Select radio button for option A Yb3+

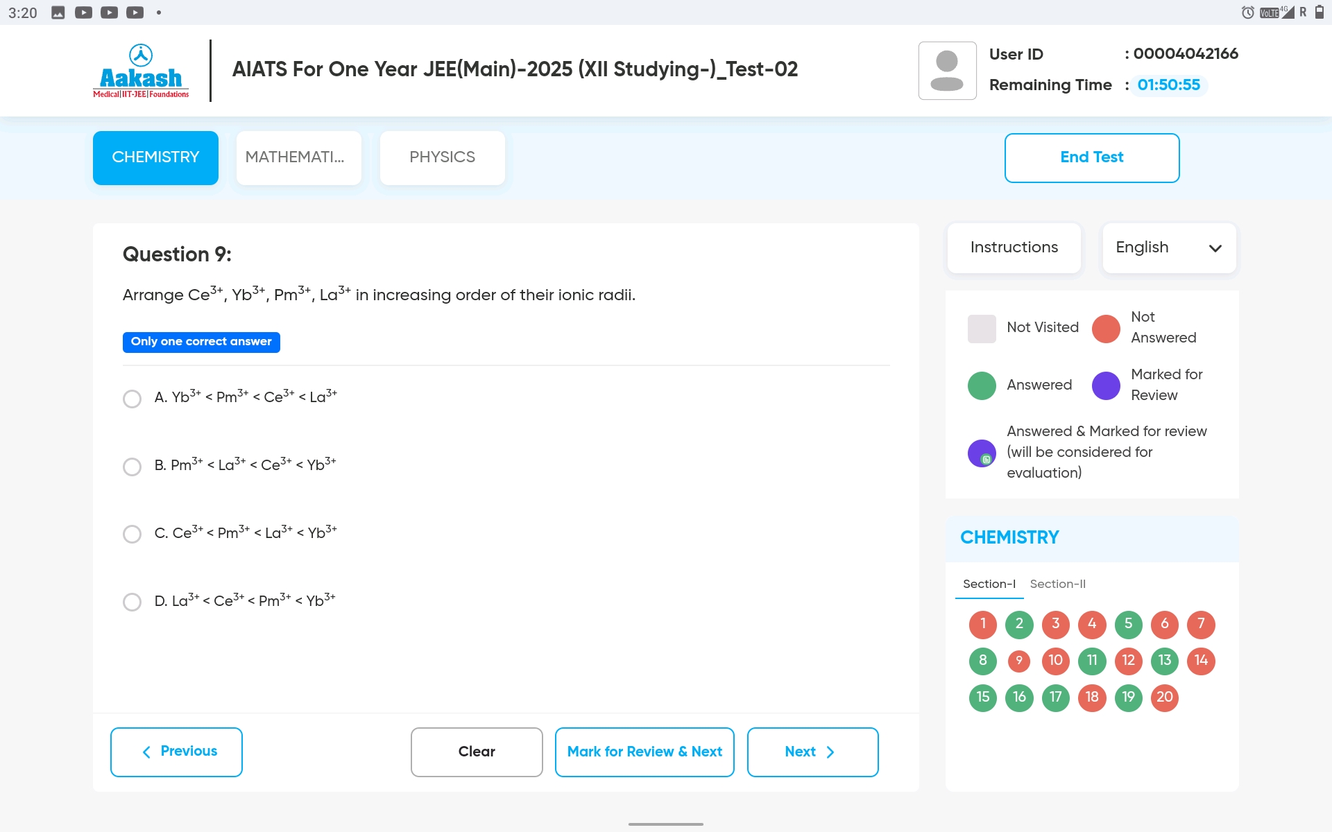[131, 398]
